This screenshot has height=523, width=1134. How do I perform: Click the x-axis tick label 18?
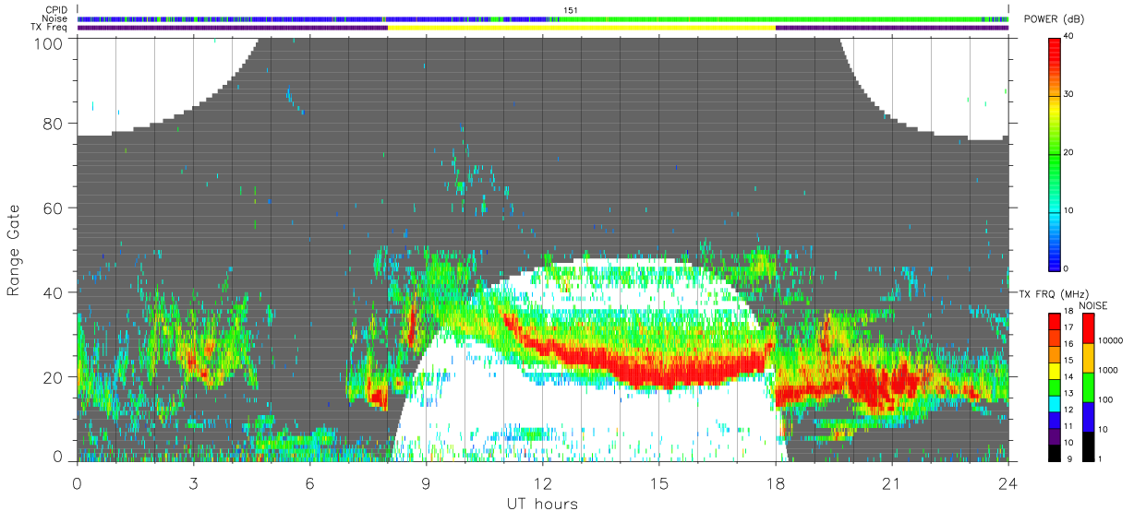point(776,482)
